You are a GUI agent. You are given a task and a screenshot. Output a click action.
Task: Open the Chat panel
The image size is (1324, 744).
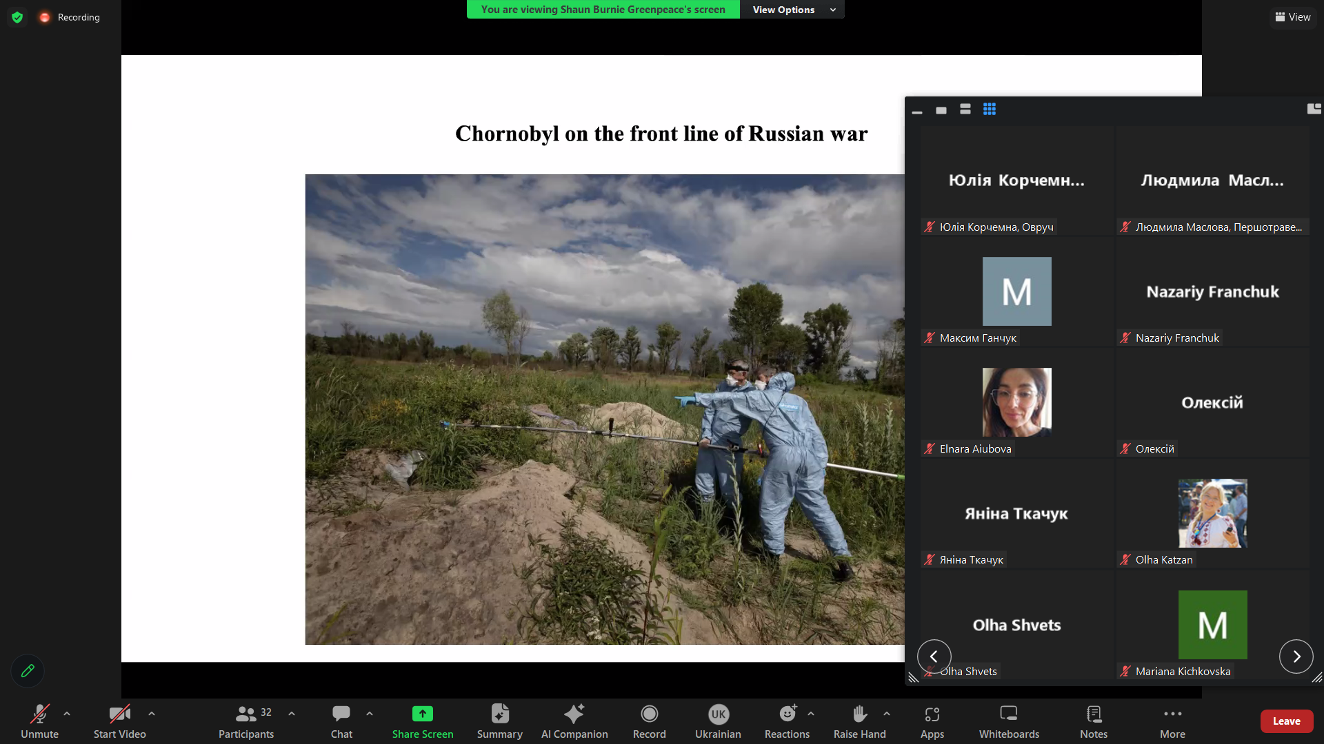point(341,721)
